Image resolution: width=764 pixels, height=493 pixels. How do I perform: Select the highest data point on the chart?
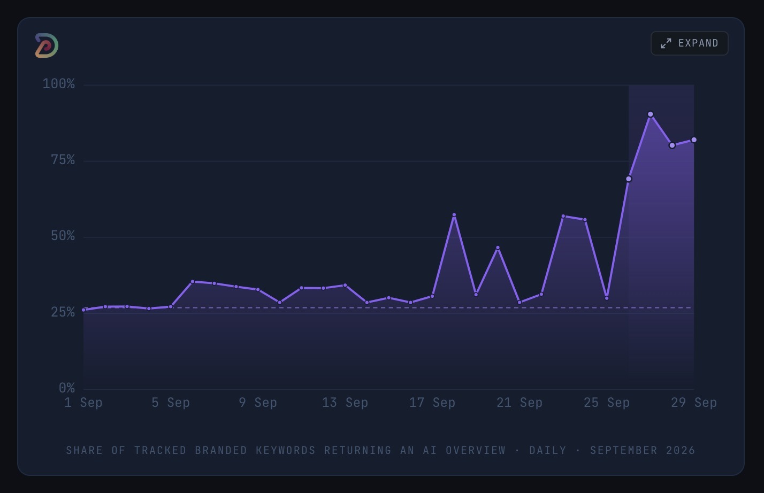651,114
